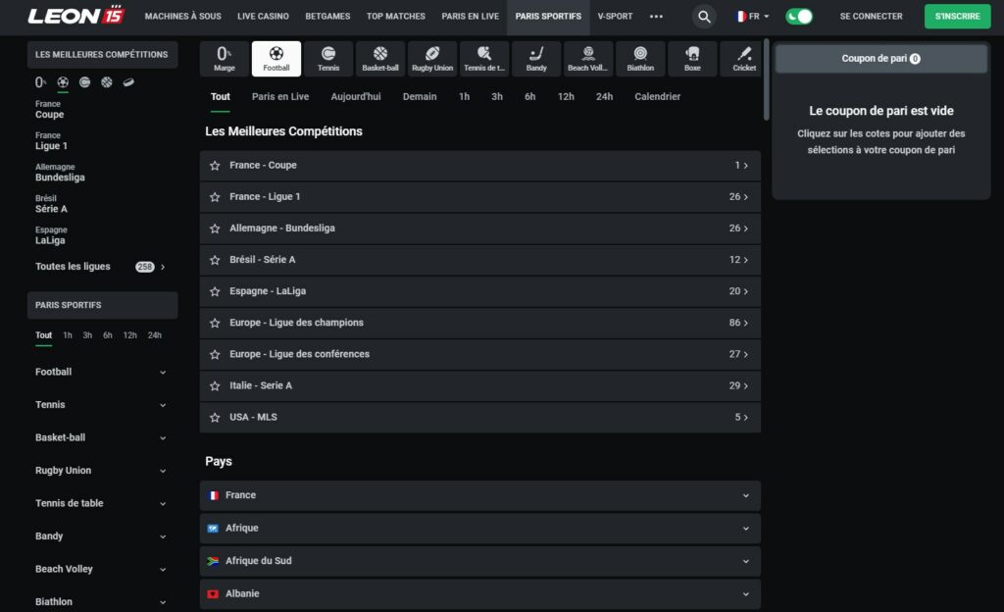This screenshot has width=1004, height=612.
Task: Star the Allemagne - Bundesliga competition
Action: [215, 229]
